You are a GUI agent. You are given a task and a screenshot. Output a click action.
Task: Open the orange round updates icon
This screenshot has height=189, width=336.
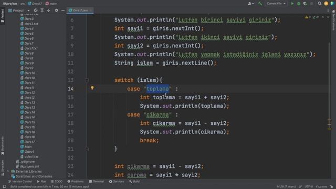[x=326, y=4]
